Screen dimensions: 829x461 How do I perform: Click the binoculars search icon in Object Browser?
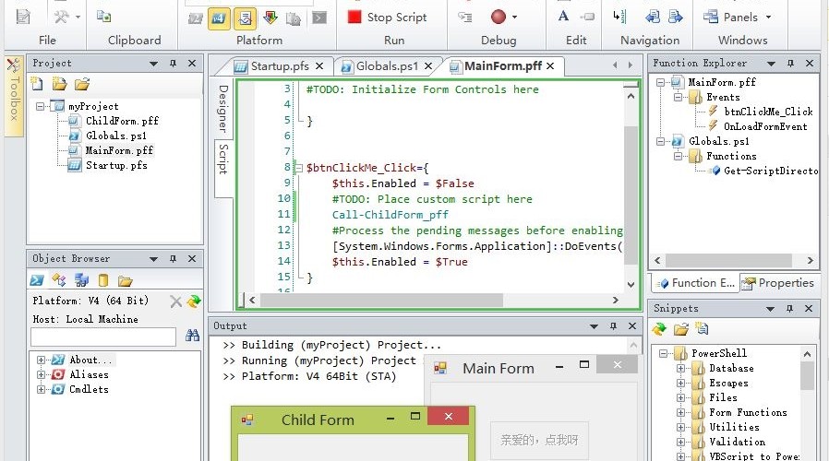tap(192, 336)
